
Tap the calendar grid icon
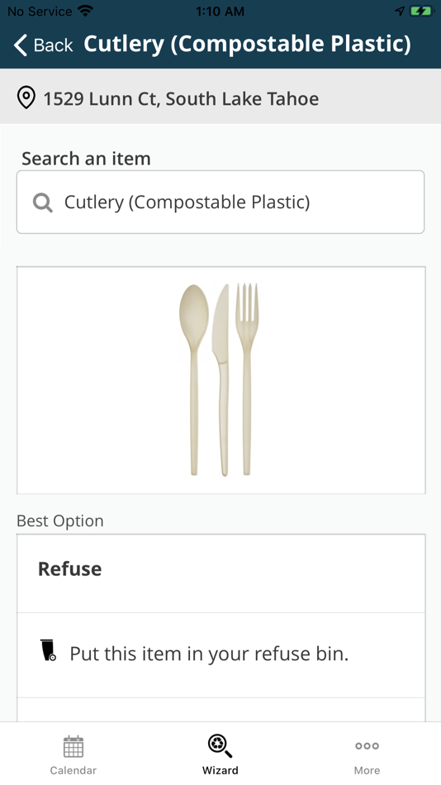[73, 746]
